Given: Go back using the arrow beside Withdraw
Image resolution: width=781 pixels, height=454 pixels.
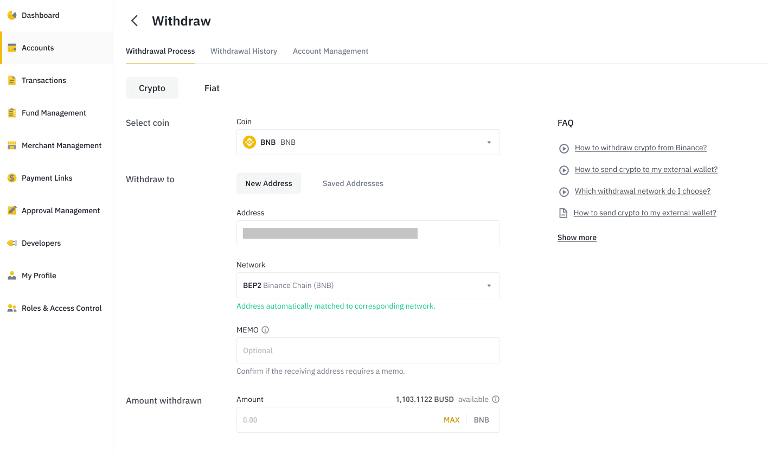Looking at the screenshot, I should pos(135,21).
